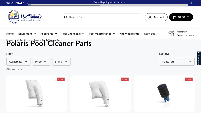This screenshot has width=201, height=113.
Task: Click the -37% discount badge
Action: (189, 79)
